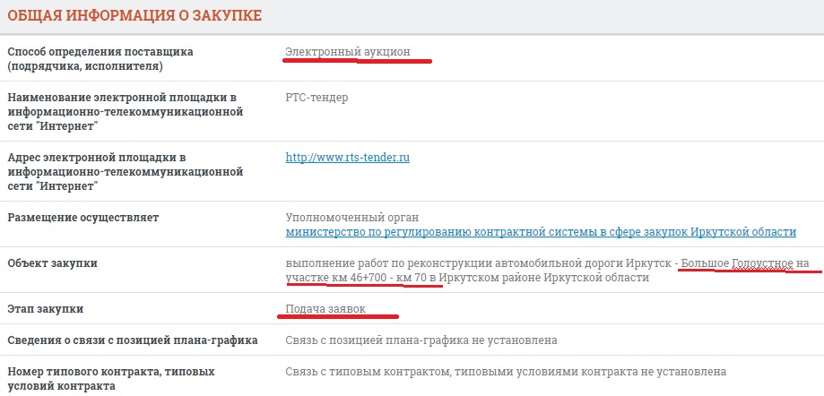Image resolution: width=824 pixels, height=396 pixels.
Task: Click the 'Электронный аукцион' value text
Action: coord(347,52)
